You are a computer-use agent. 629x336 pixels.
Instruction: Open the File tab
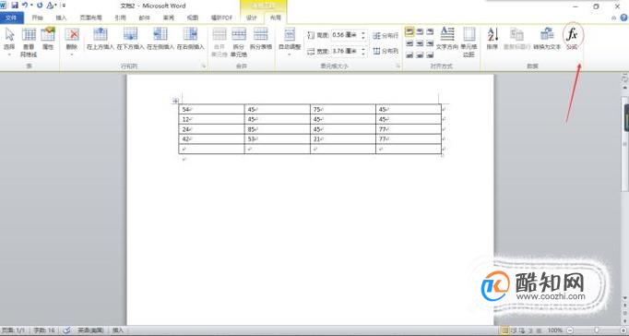12,18
